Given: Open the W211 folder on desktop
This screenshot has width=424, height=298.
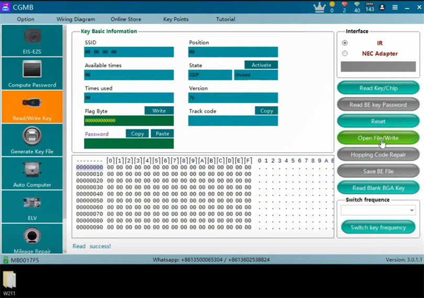Looking at the screenshot, I should coord(9,283).
